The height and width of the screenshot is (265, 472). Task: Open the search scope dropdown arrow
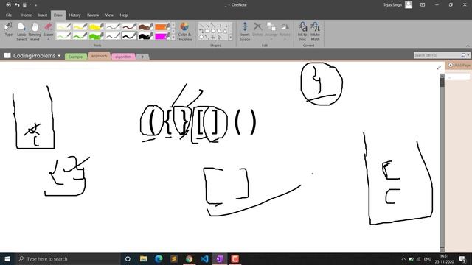pyautogui.click(x=468, y=55)
